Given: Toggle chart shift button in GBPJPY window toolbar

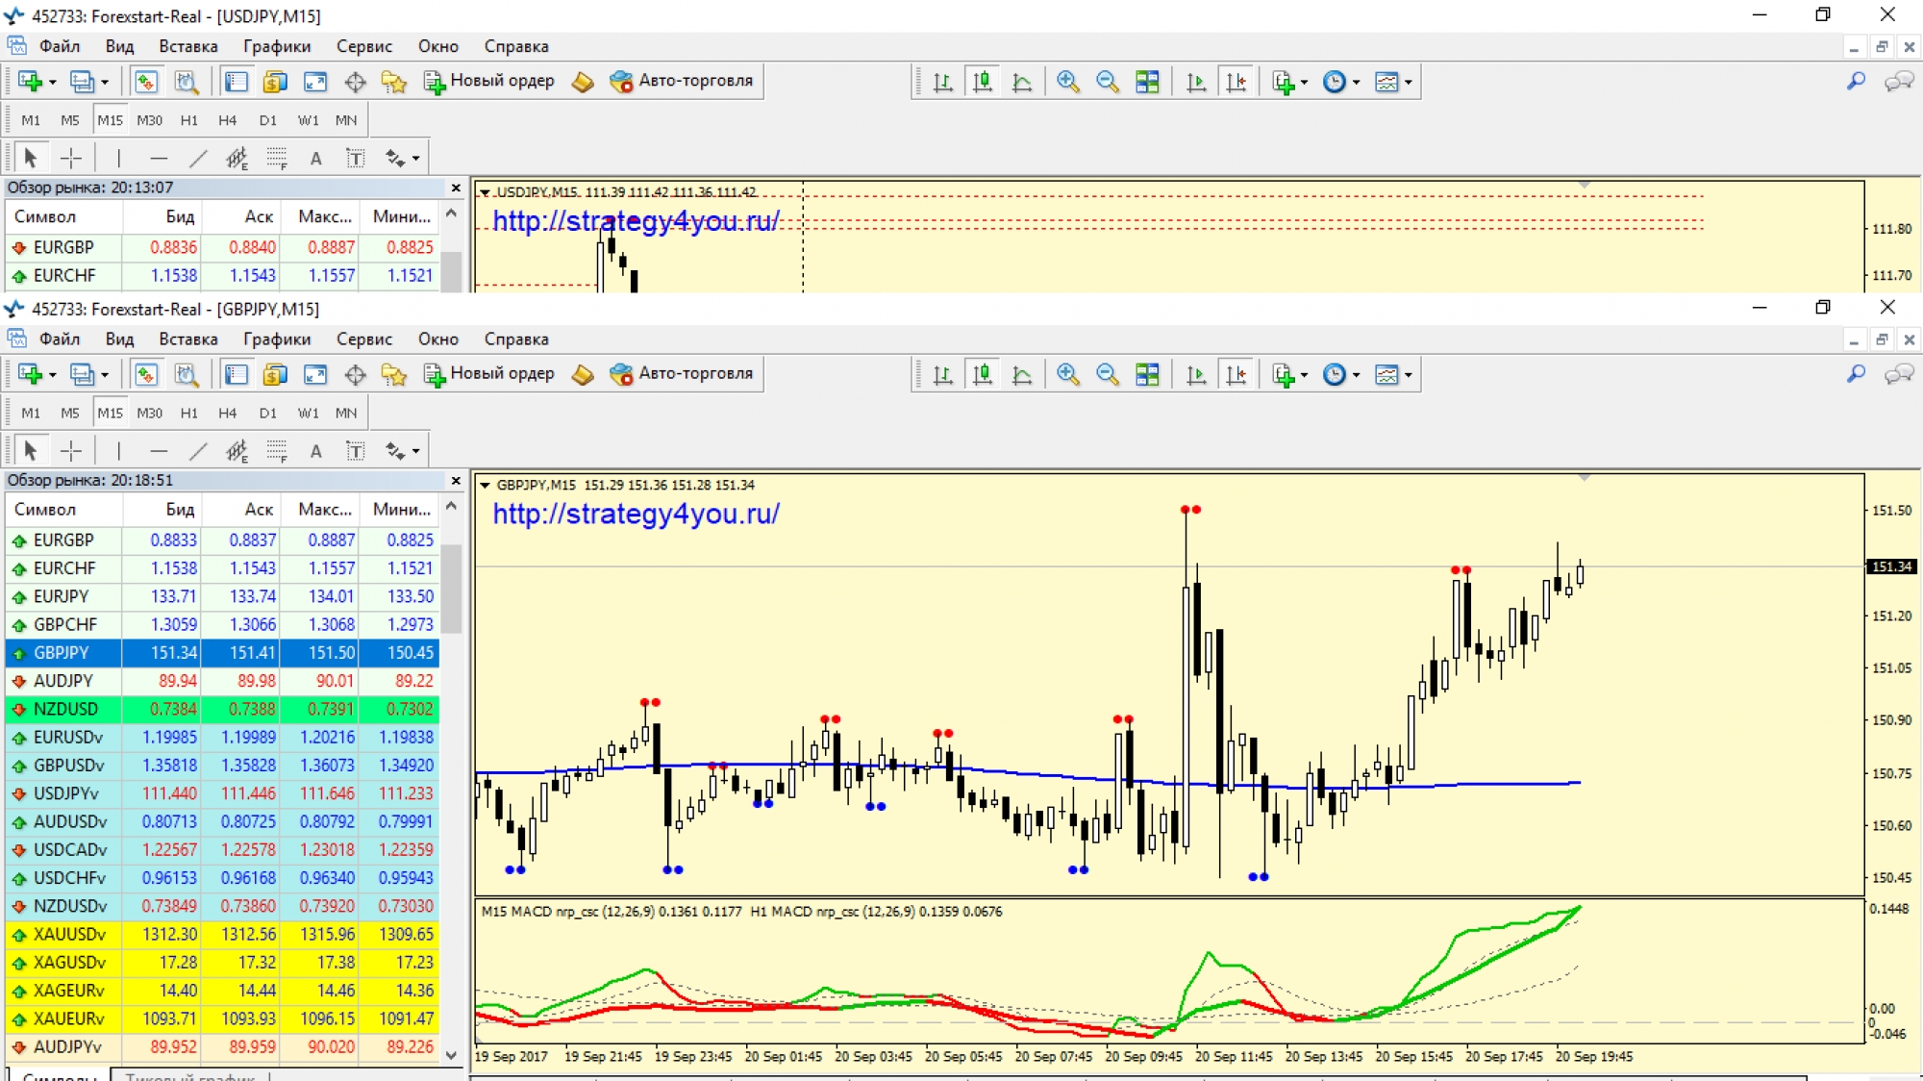Looking at the screenshot, I should coord(1236,374).
